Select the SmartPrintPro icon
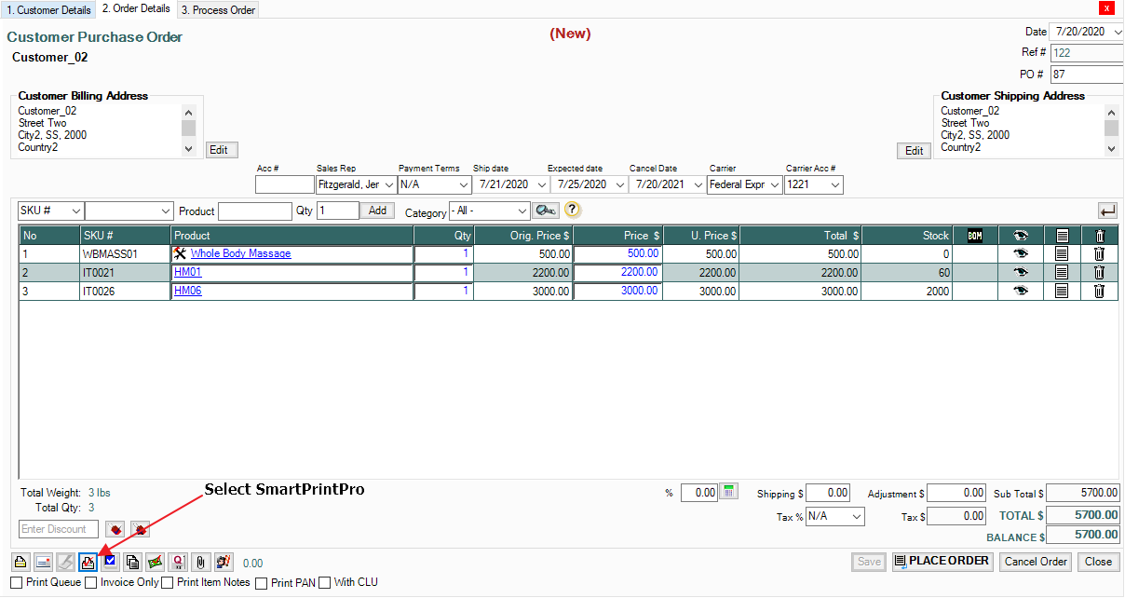The image size is (1125, 598). (88, 562)
